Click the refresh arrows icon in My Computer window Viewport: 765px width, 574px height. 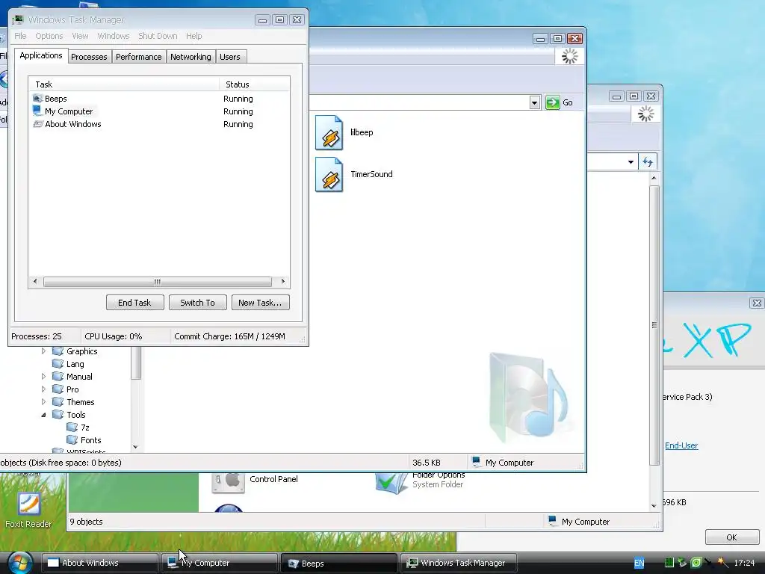[648, 162]
